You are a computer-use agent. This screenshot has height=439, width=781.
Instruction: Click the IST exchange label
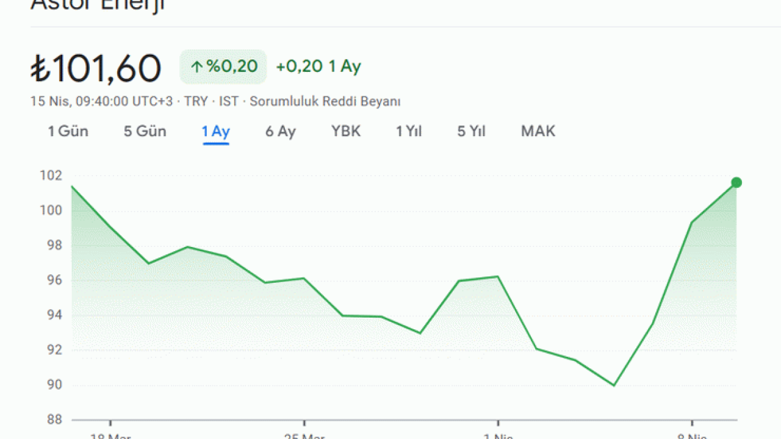tap(229, 101)
